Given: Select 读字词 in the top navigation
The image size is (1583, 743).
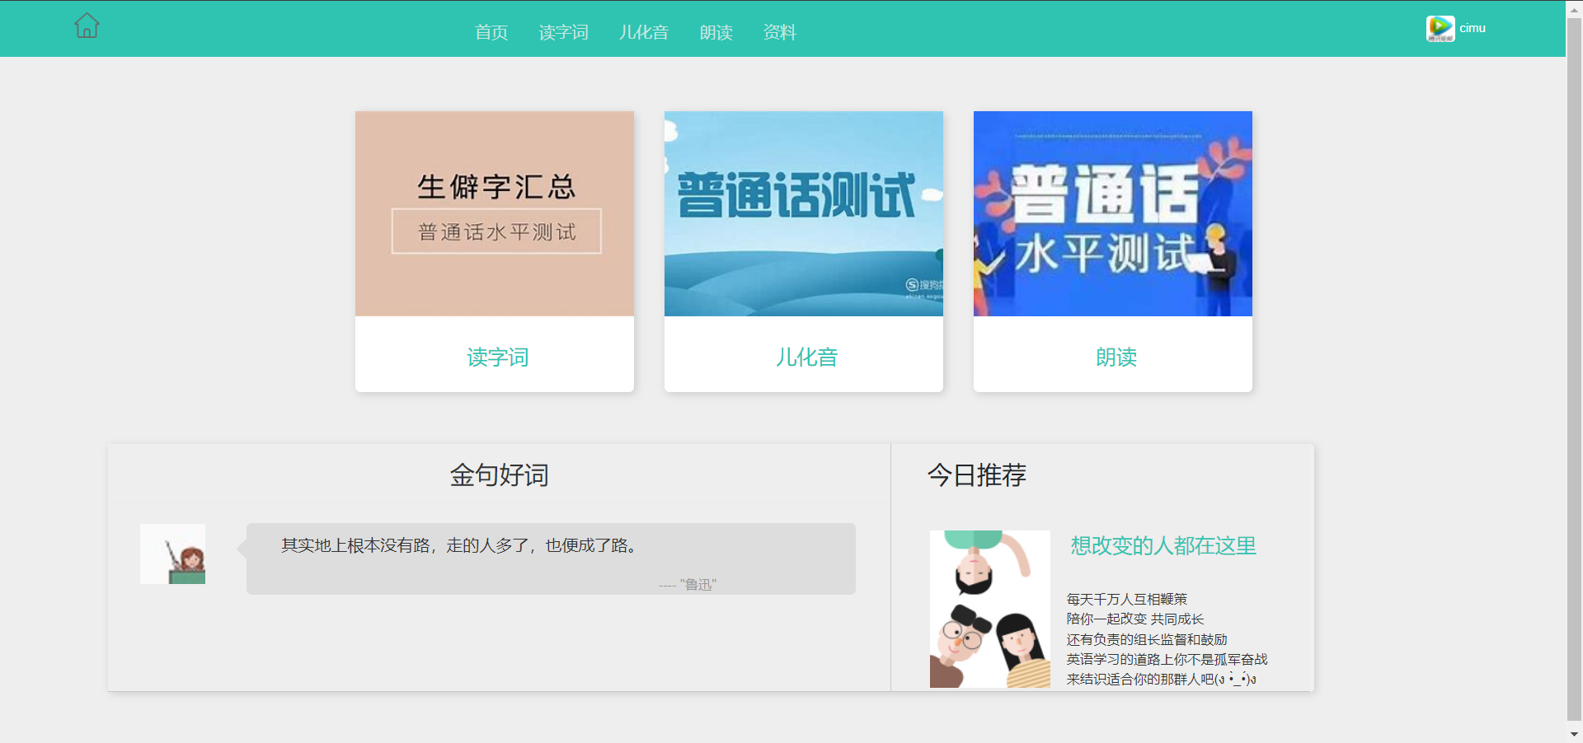Looking at the screenshot, I should 563,32.
